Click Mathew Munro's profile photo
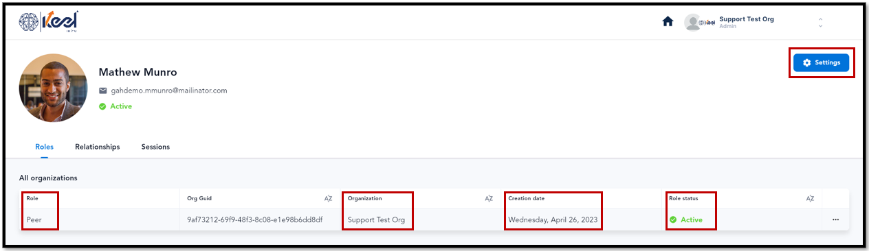Image resolution: width=869 pixels, height=251 pixels. (x=53, y=88)
